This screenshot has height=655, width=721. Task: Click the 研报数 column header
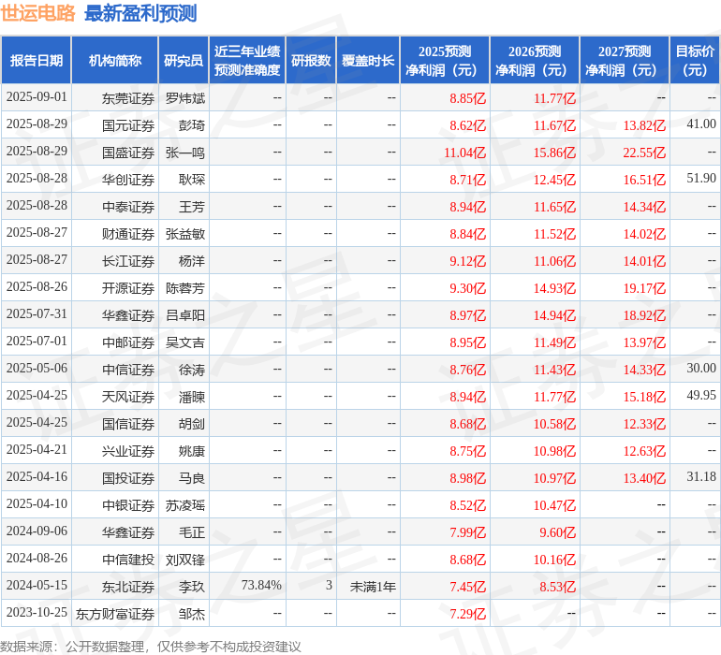pos(311,60)
